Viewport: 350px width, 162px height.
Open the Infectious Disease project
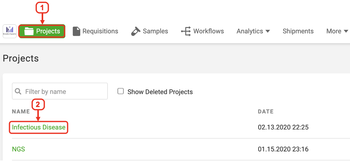pos(39,127)
